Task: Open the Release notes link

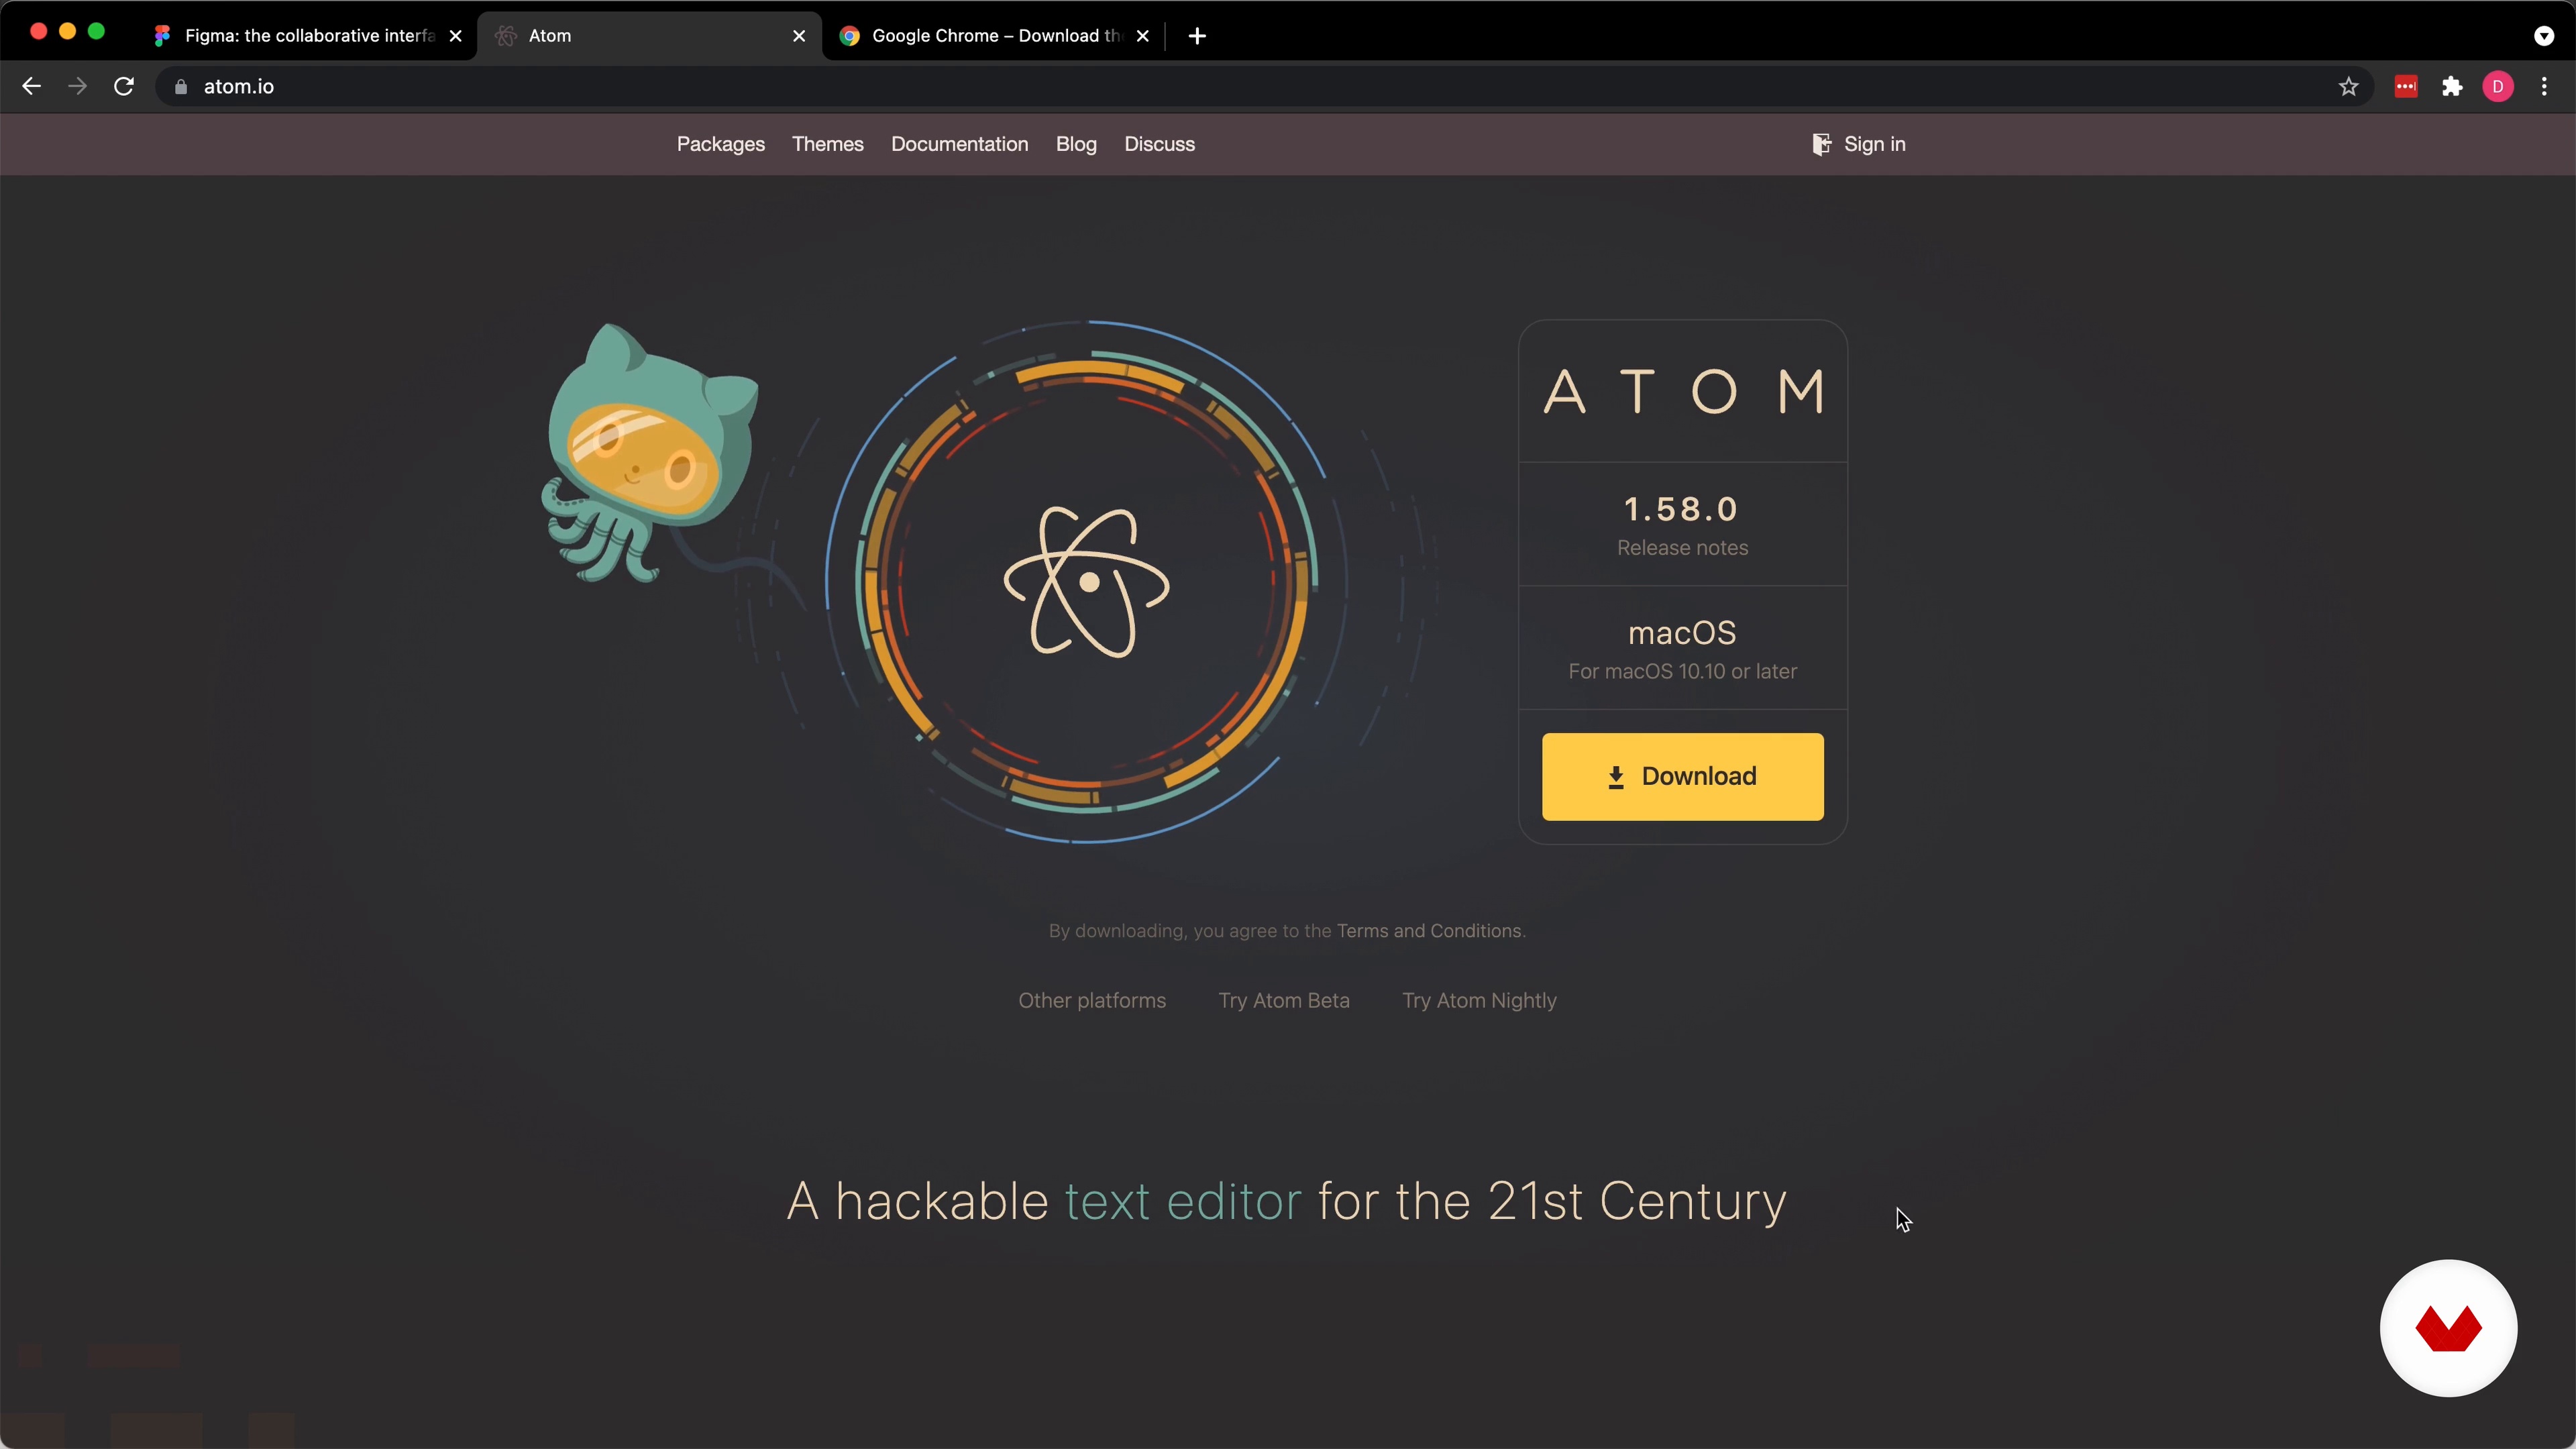Action: [x=1682, y=547]
